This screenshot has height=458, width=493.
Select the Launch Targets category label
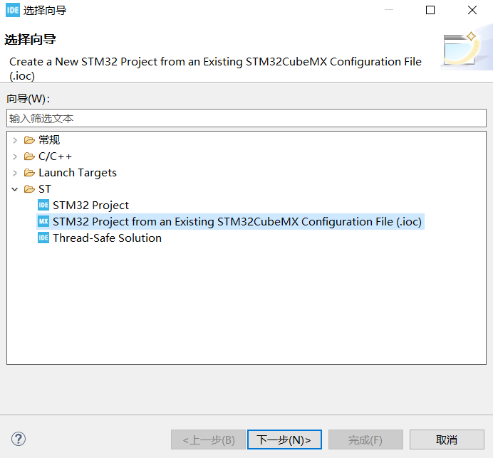pos(78,173)
